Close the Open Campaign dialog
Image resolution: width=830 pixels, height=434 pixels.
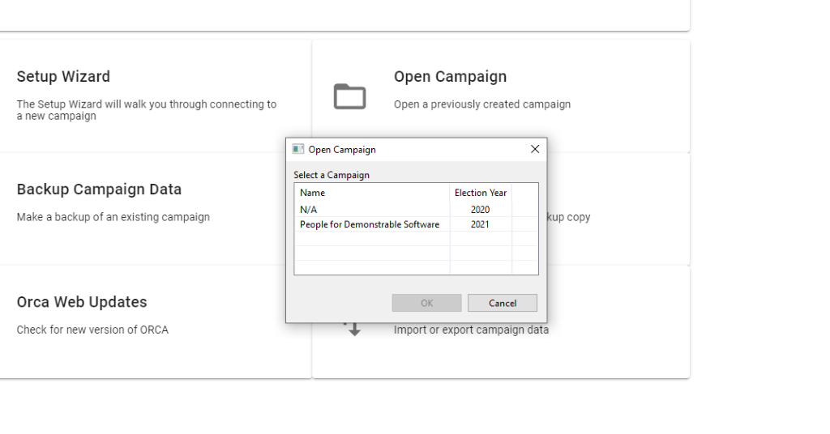pos(535,150)
